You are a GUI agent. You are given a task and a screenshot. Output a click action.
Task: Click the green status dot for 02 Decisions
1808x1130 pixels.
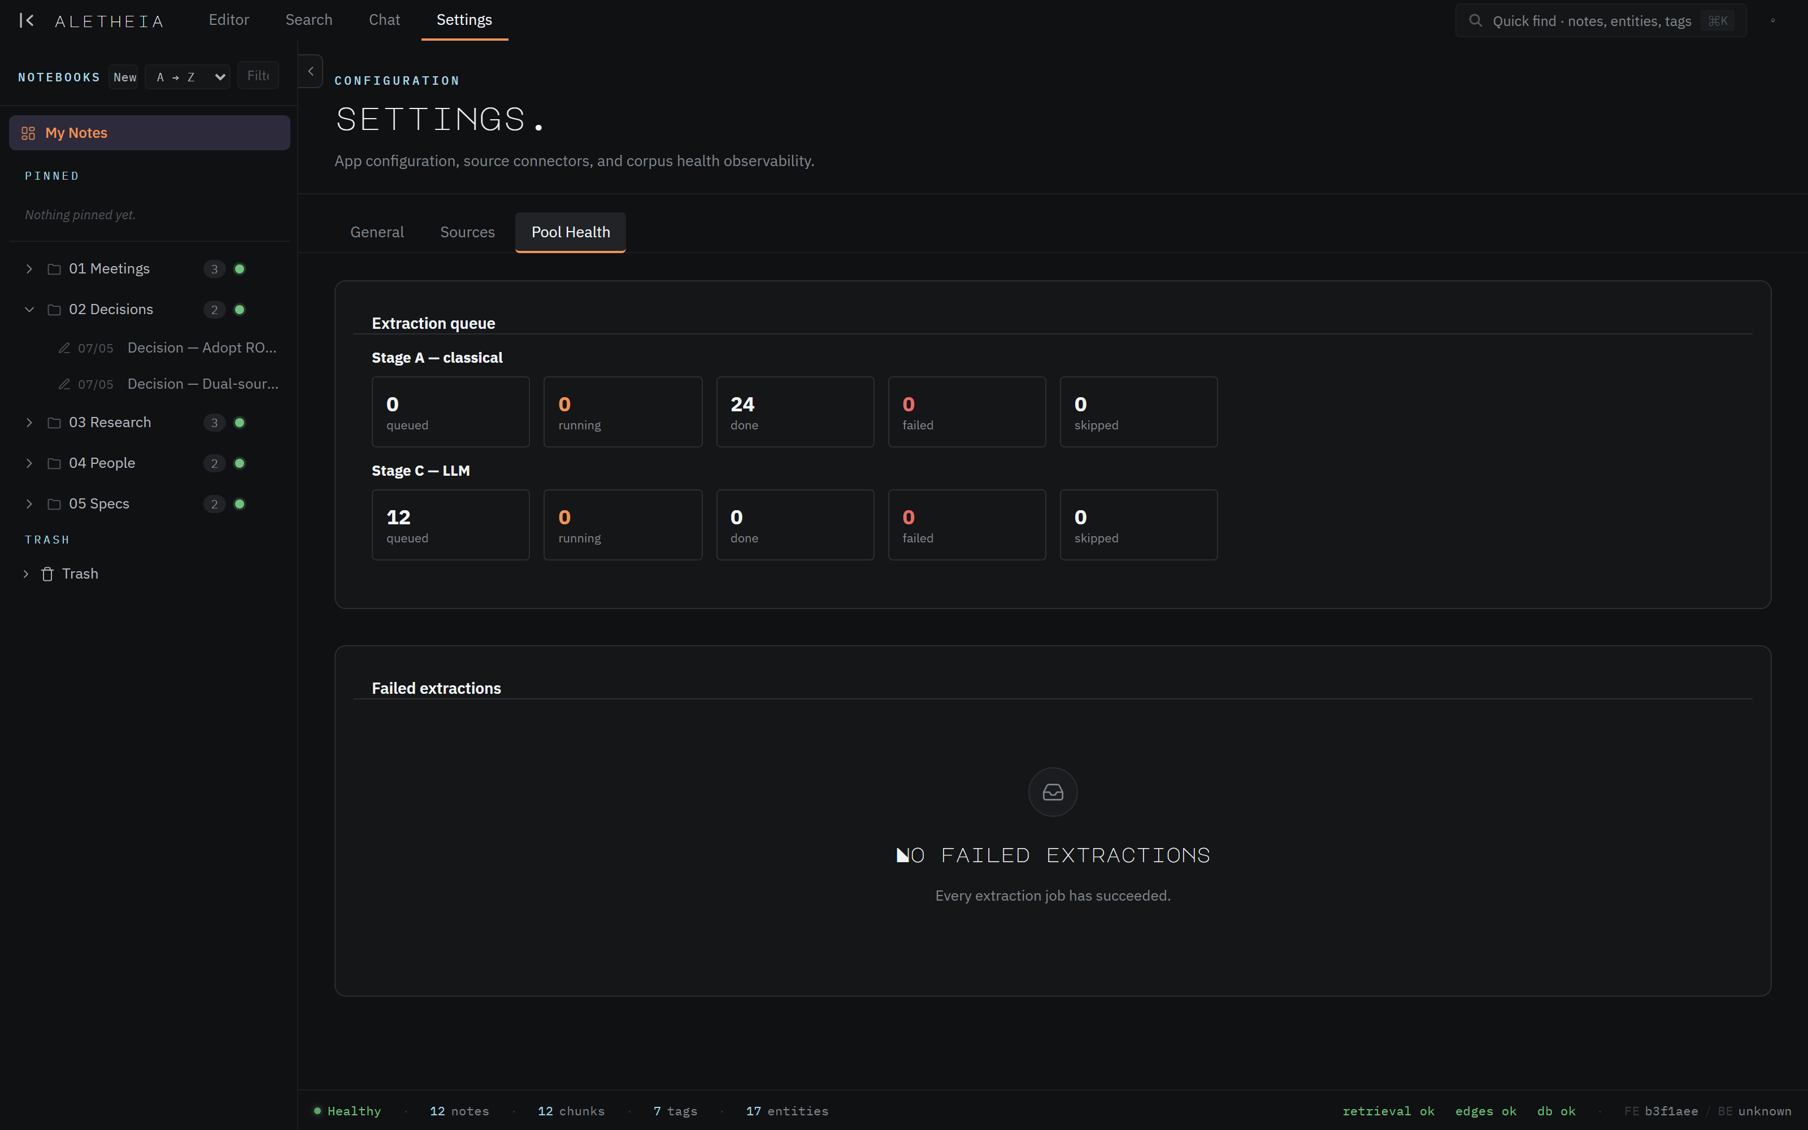(240, 310)
